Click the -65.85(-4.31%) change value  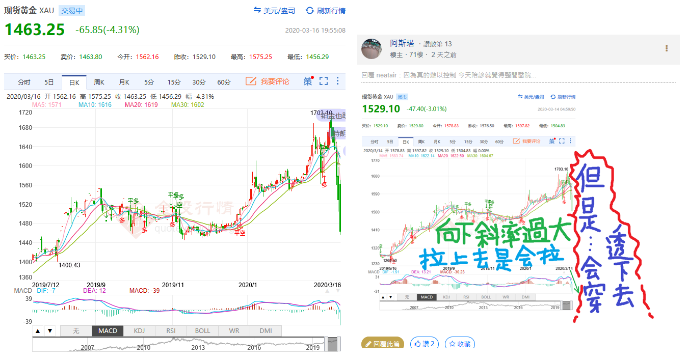point(108,30)
